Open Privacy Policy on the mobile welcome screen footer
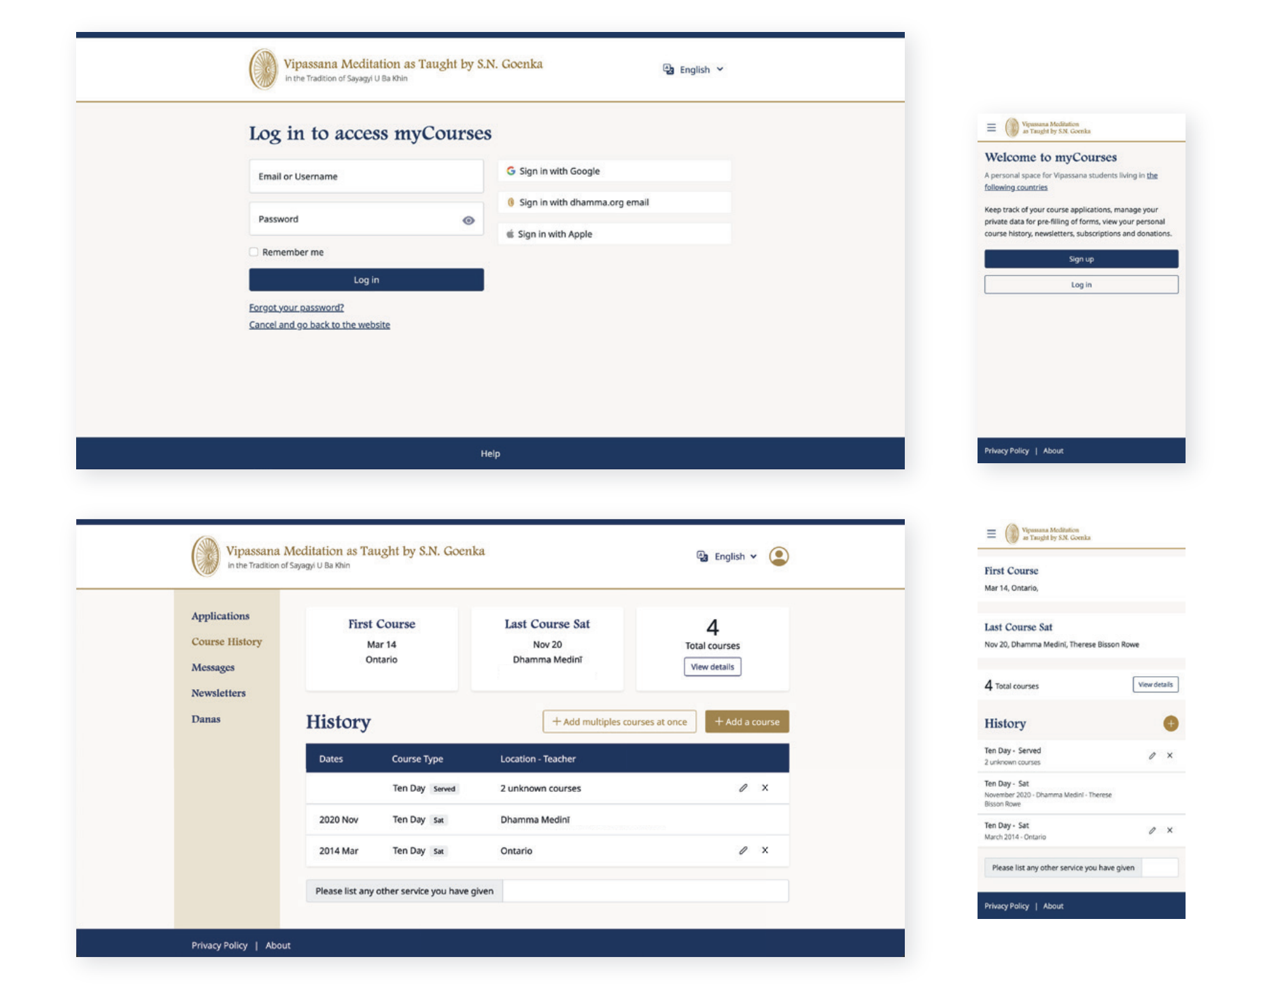The width and height of the screenshot is (1278, 1004). click(1007, 450)
